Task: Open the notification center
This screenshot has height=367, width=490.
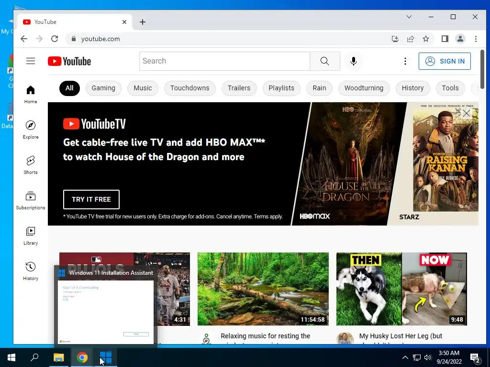Action: tap(475, 358)
